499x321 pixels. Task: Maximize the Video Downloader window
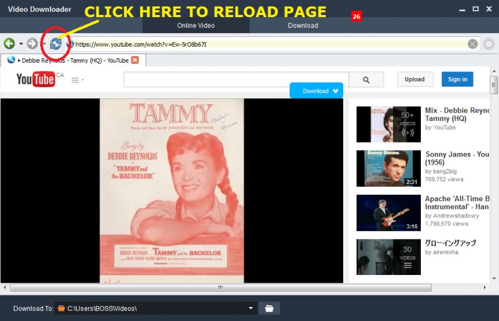point(476,9)
